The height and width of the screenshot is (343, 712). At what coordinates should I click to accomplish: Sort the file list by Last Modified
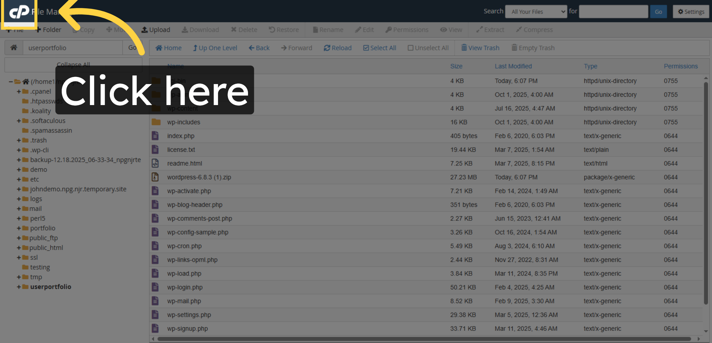tap(513, 66)
